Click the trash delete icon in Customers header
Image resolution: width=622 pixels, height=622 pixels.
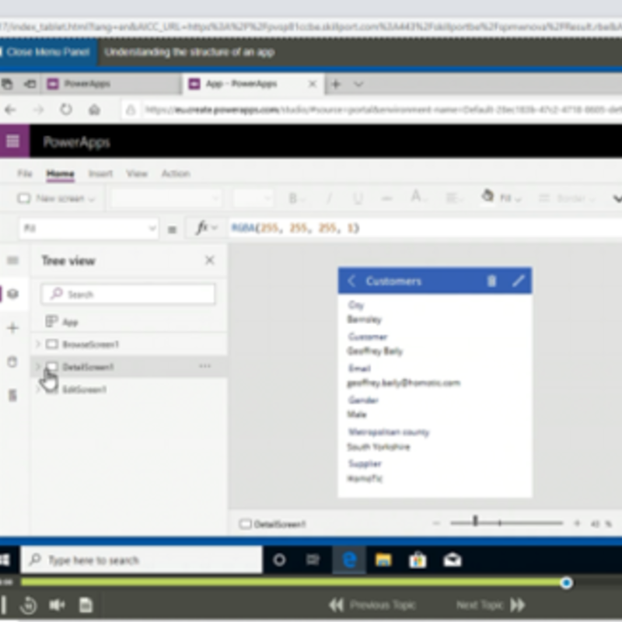click(x=491, y=281)
